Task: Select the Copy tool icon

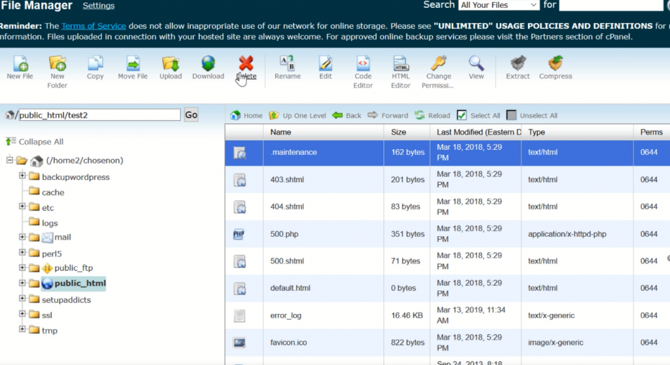Action: (95, 63)
